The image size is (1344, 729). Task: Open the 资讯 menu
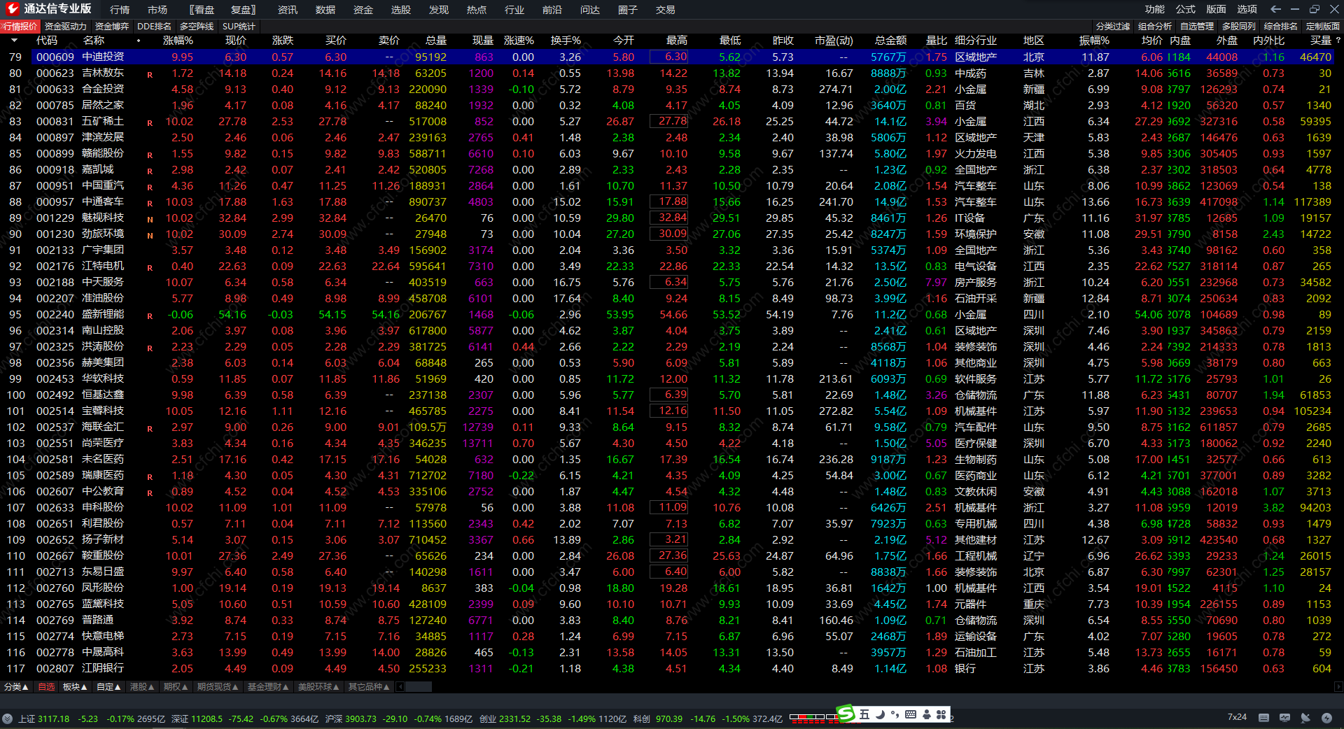click(287, 10)
